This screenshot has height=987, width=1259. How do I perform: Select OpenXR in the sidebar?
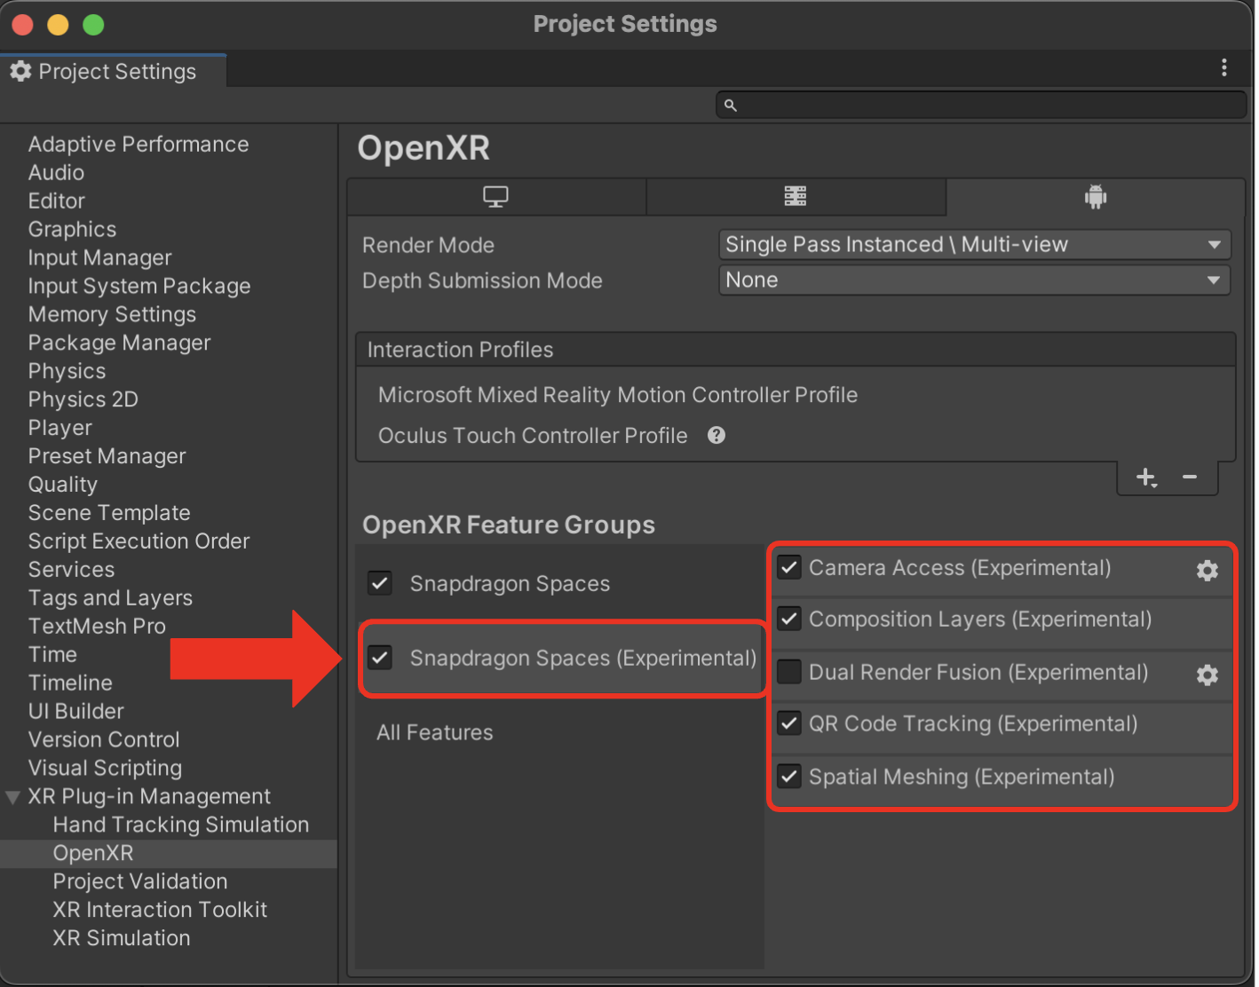[x=93, y=854]
